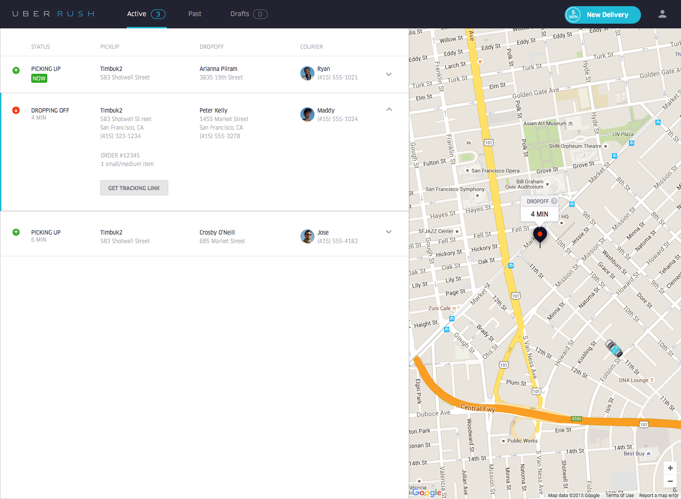
Task: Click dropoff phone (415) 555-3278
Action: coord(220,136)
